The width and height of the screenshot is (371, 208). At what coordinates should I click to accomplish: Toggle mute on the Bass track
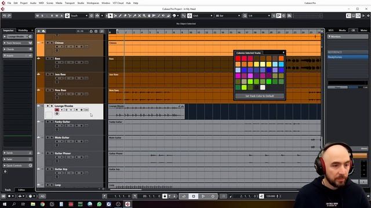point(48,58)
